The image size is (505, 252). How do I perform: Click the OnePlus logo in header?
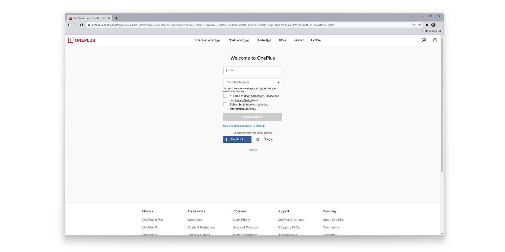tap(82, 40)
